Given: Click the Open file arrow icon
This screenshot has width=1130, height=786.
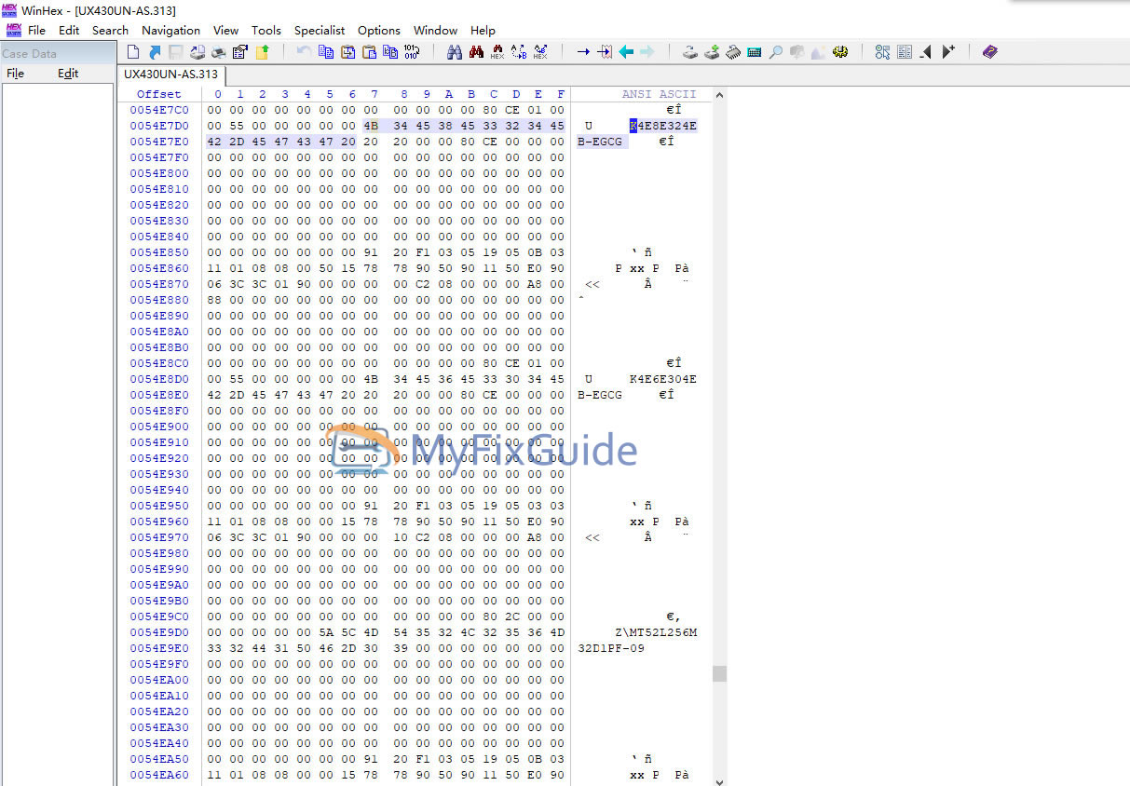Looking at the screenshot, I should [x=154, y=52].
